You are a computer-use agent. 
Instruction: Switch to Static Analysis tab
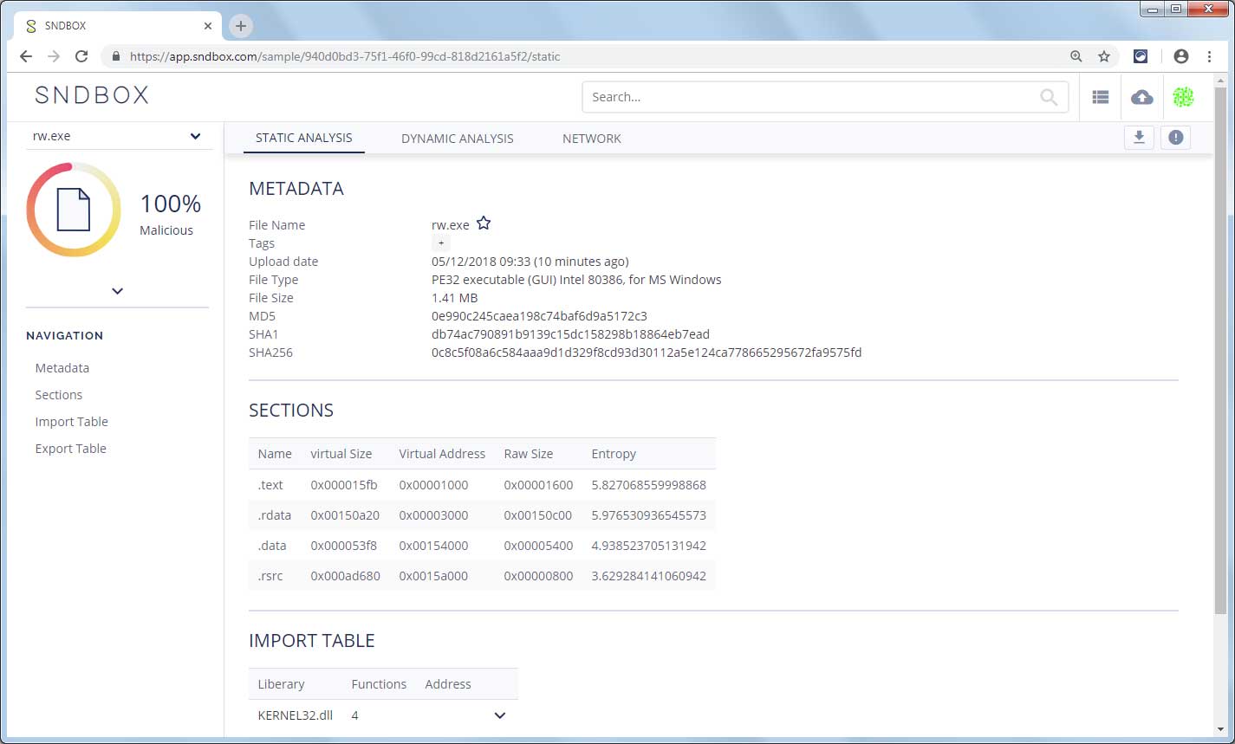(x=304, y=139)
